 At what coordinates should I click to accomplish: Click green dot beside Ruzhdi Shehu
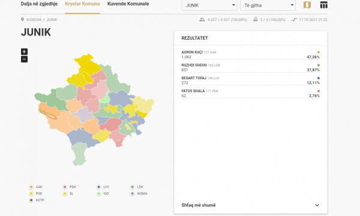click(319, 65)
